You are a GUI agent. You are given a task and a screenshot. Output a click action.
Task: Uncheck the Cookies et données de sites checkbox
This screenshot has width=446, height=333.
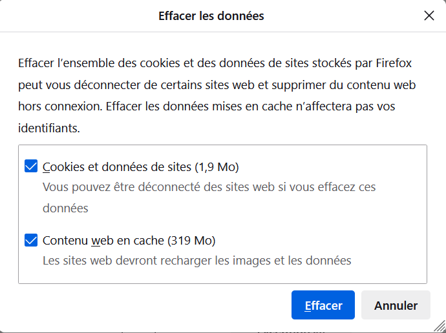(x=30, y=167)
